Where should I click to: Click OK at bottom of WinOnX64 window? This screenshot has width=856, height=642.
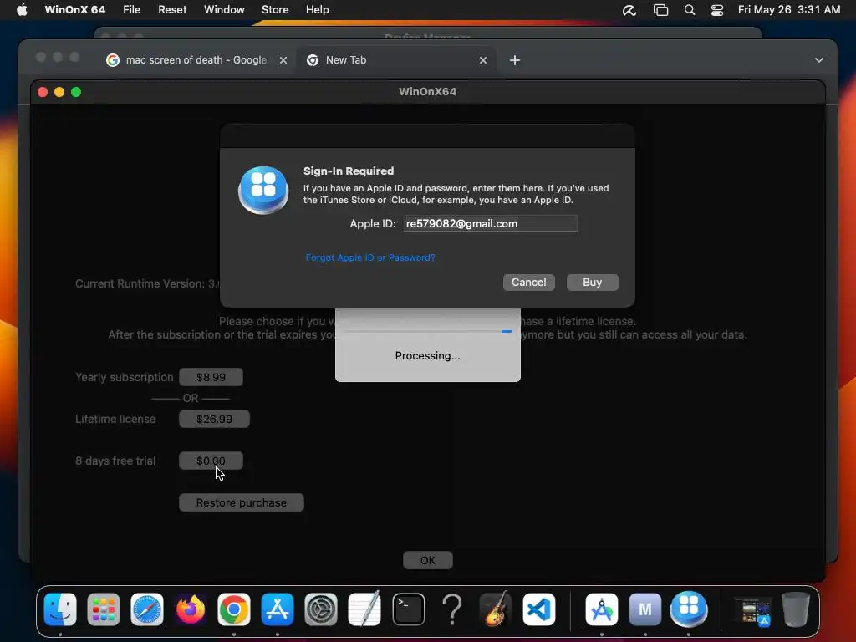(428, 561)
